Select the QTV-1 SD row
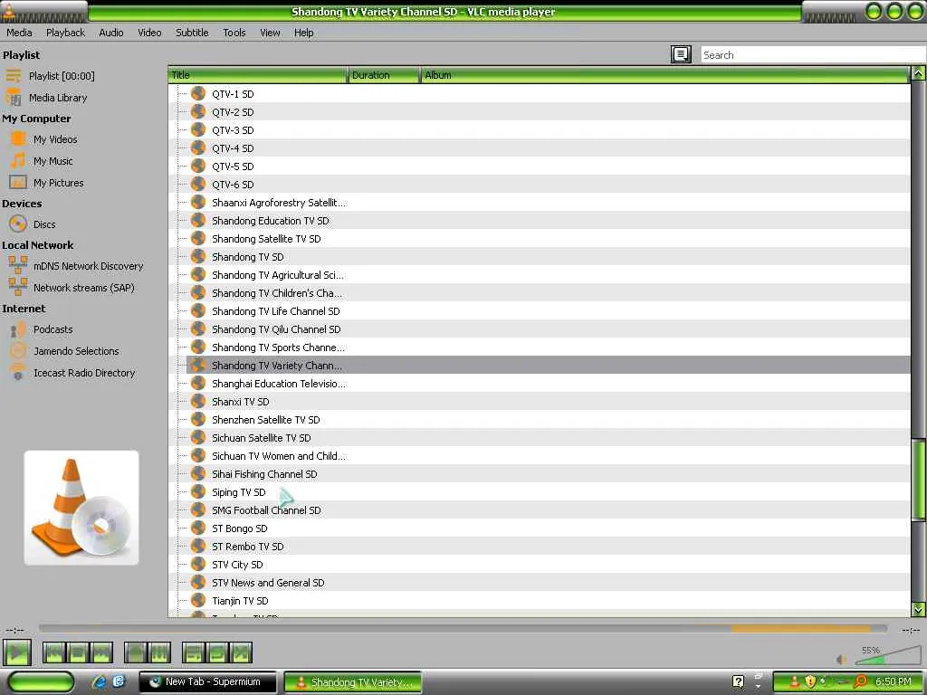This screenshot has height=695, width=927. click(x=539, y=94)
